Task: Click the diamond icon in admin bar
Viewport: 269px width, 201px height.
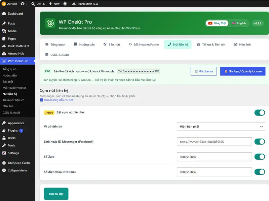Action: (65, 4)
